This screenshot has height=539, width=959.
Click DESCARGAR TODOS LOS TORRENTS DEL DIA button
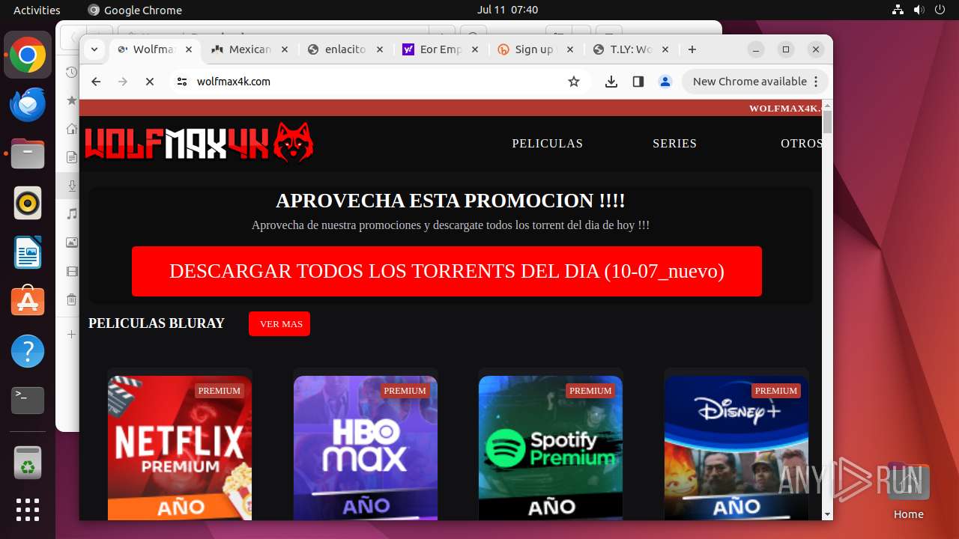coord(447,271)
